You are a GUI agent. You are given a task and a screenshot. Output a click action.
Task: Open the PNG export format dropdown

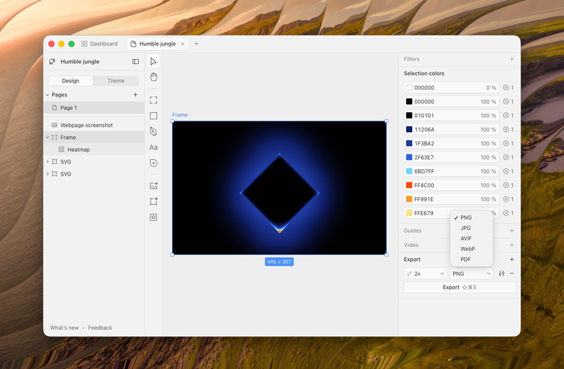[x=471, y=273]
